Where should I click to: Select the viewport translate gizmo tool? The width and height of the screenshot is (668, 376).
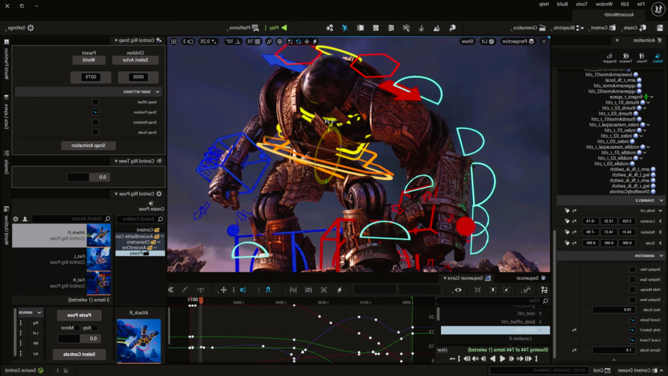[x=307, y=41]
